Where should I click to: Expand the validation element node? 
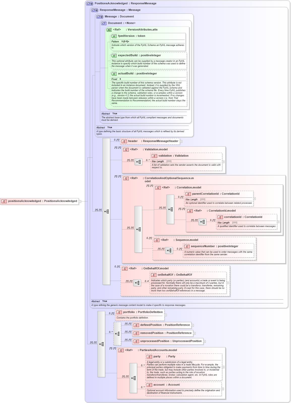[x=223, y=162]
